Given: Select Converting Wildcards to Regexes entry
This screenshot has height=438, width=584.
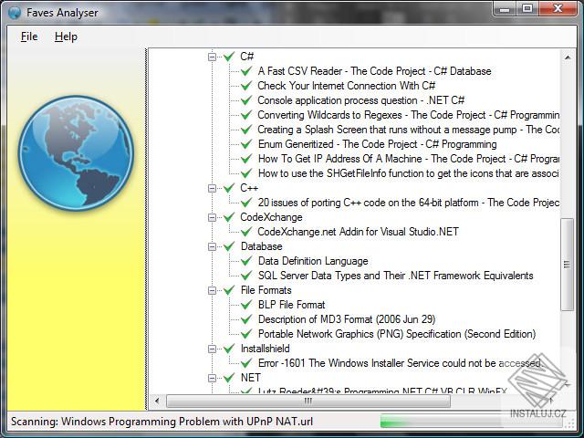Looking at the screenshot, I should click(x=408, y=115).
